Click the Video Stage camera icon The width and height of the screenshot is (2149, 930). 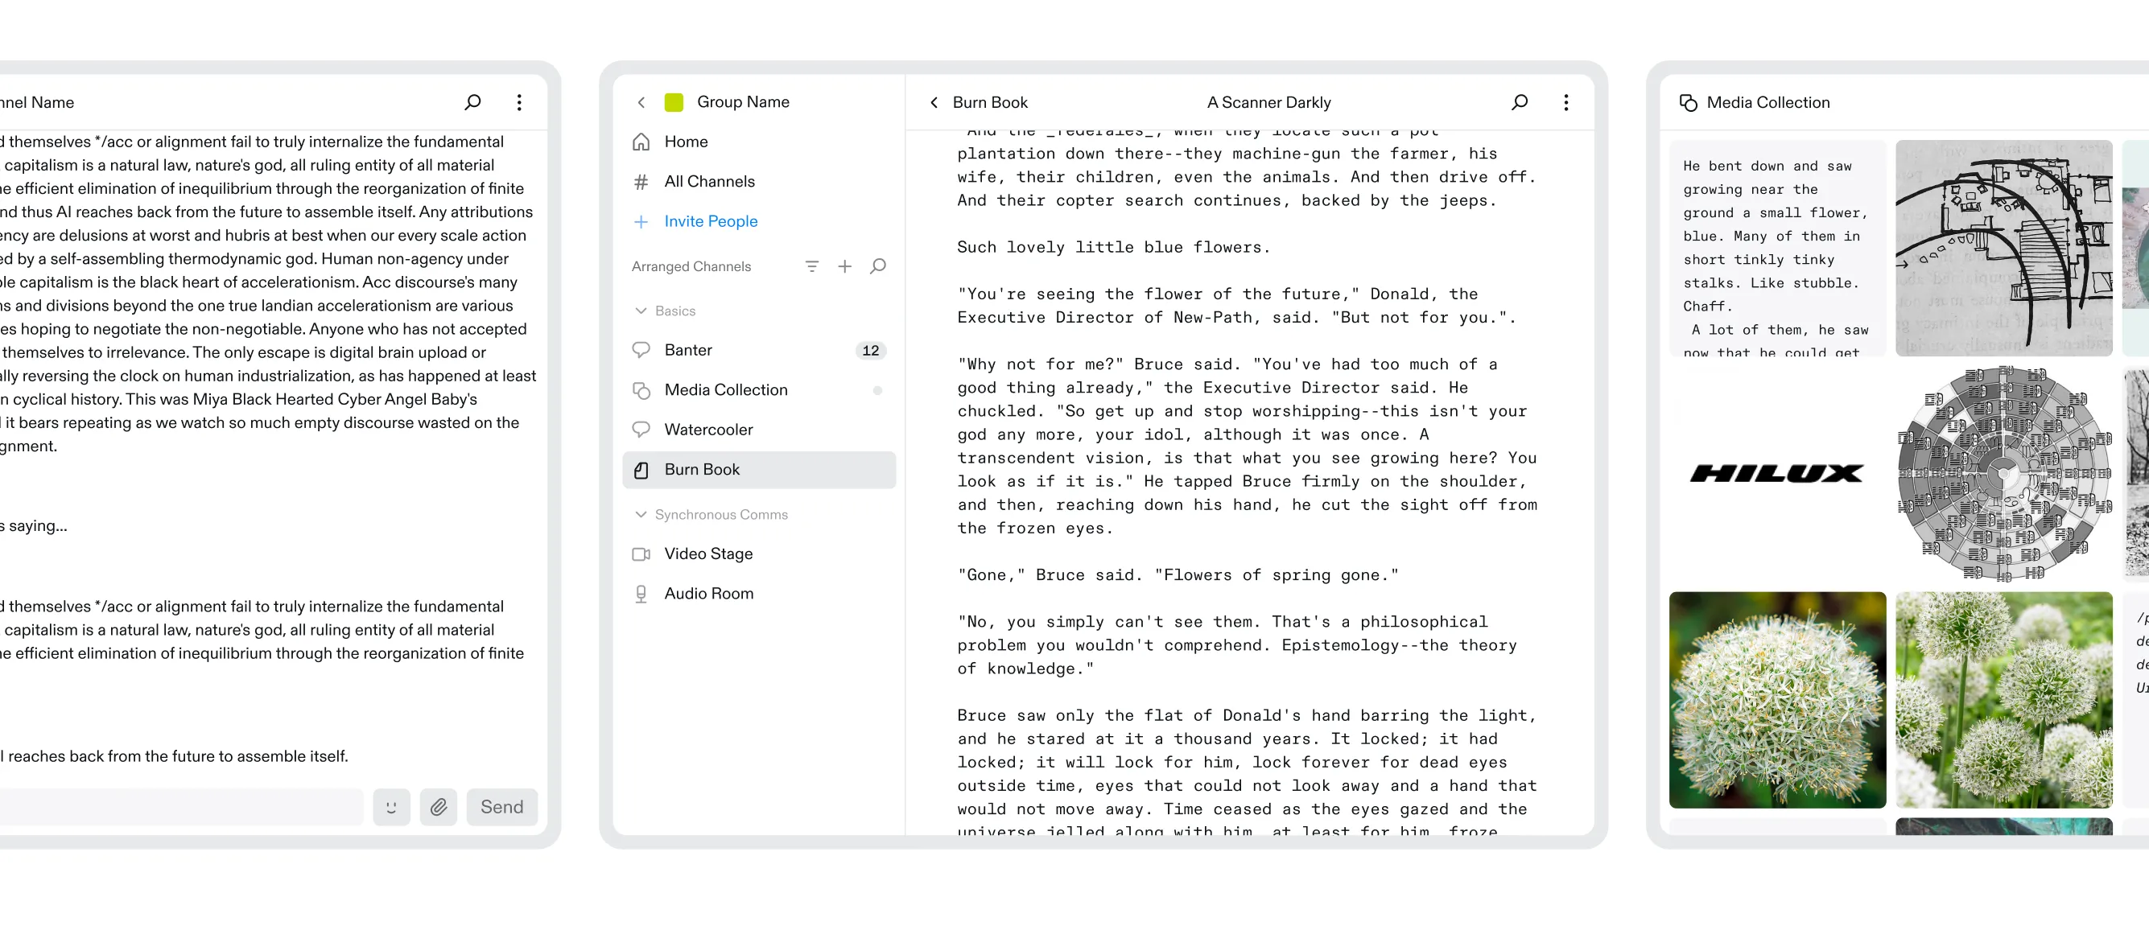click(641, 553)
